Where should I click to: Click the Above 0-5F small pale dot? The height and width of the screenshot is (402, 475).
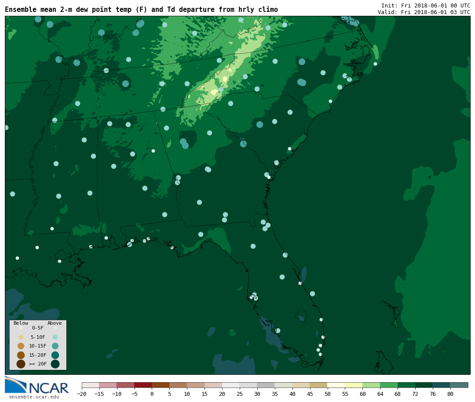click(55, 328)
